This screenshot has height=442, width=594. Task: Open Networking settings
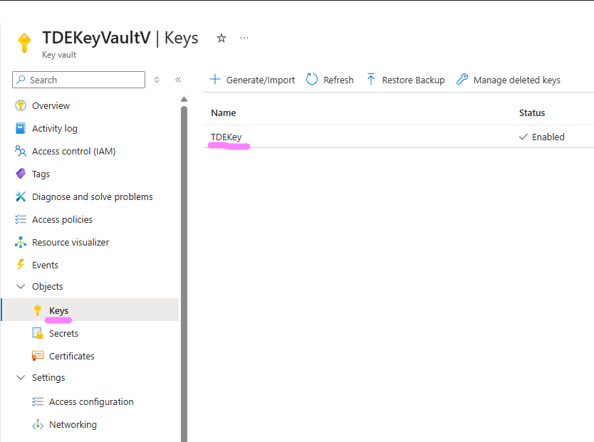pyautogui.click(x=73, y=424)
